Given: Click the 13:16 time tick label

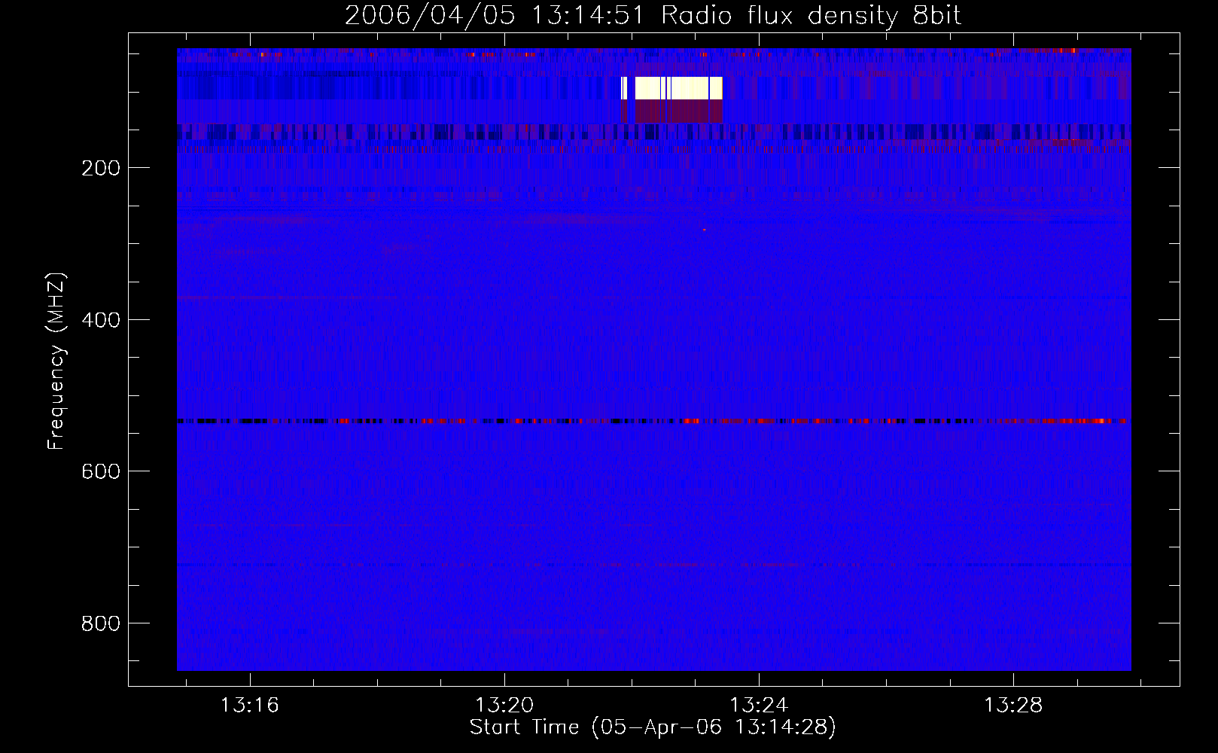Looking at the screenshot, I should (x=249, y=705).
